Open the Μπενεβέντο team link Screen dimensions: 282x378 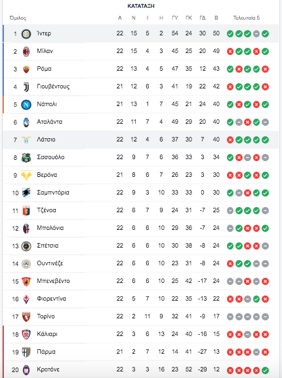tap(53, 281)
